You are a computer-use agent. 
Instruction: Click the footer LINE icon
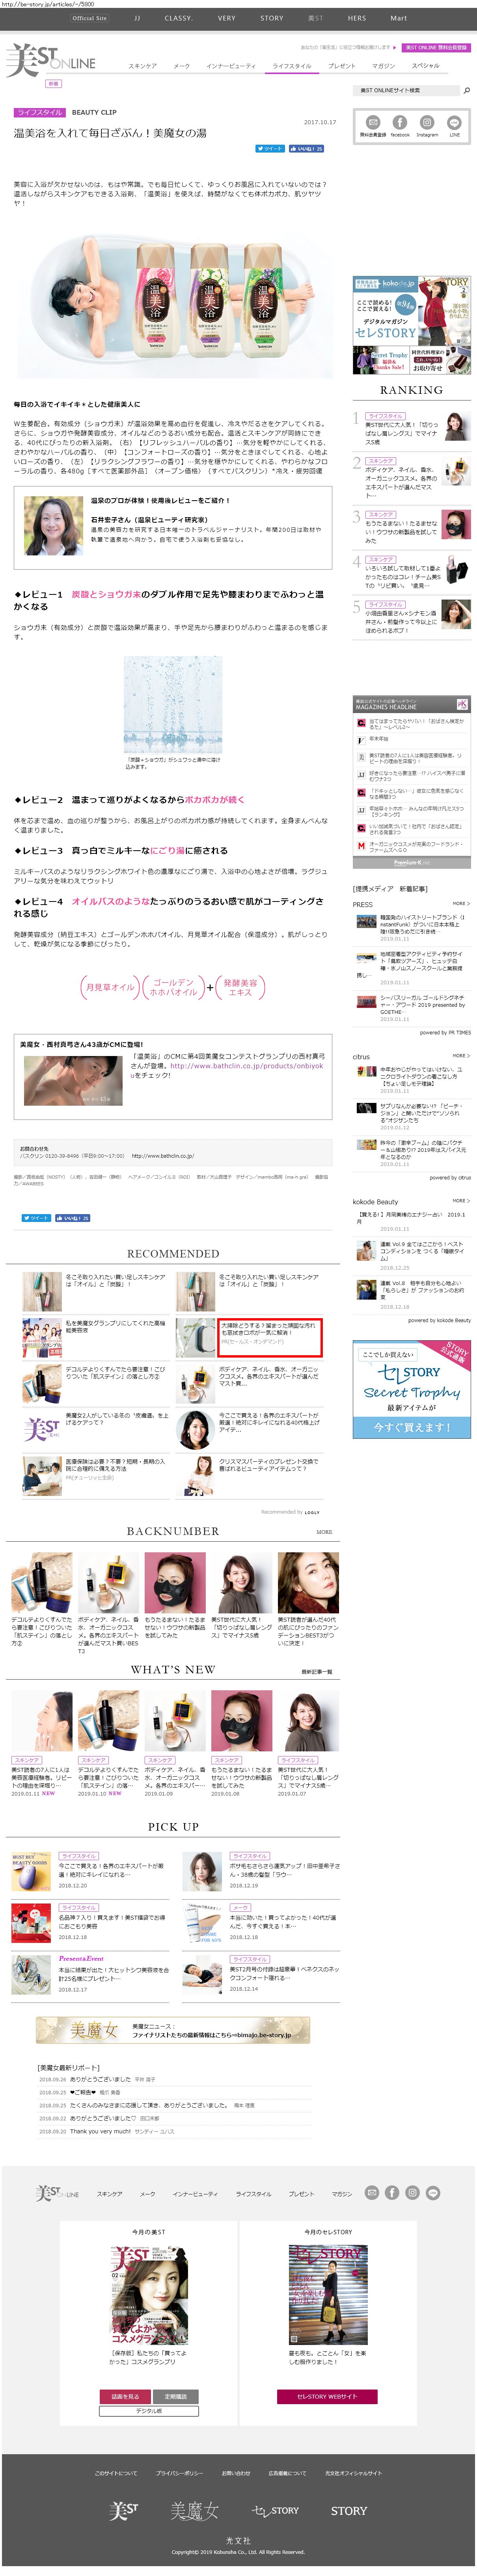click(433, 2193)
